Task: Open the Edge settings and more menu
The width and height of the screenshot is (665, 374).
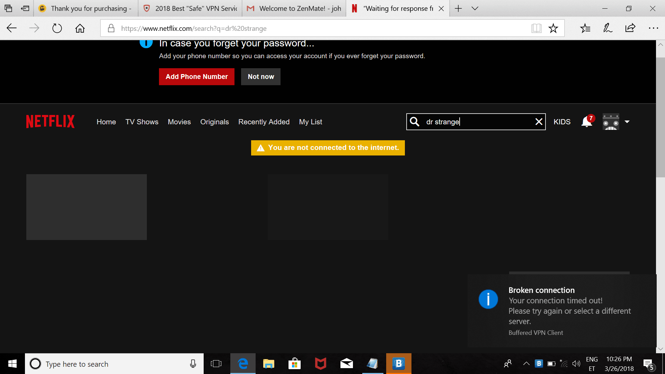Action: 653,28
